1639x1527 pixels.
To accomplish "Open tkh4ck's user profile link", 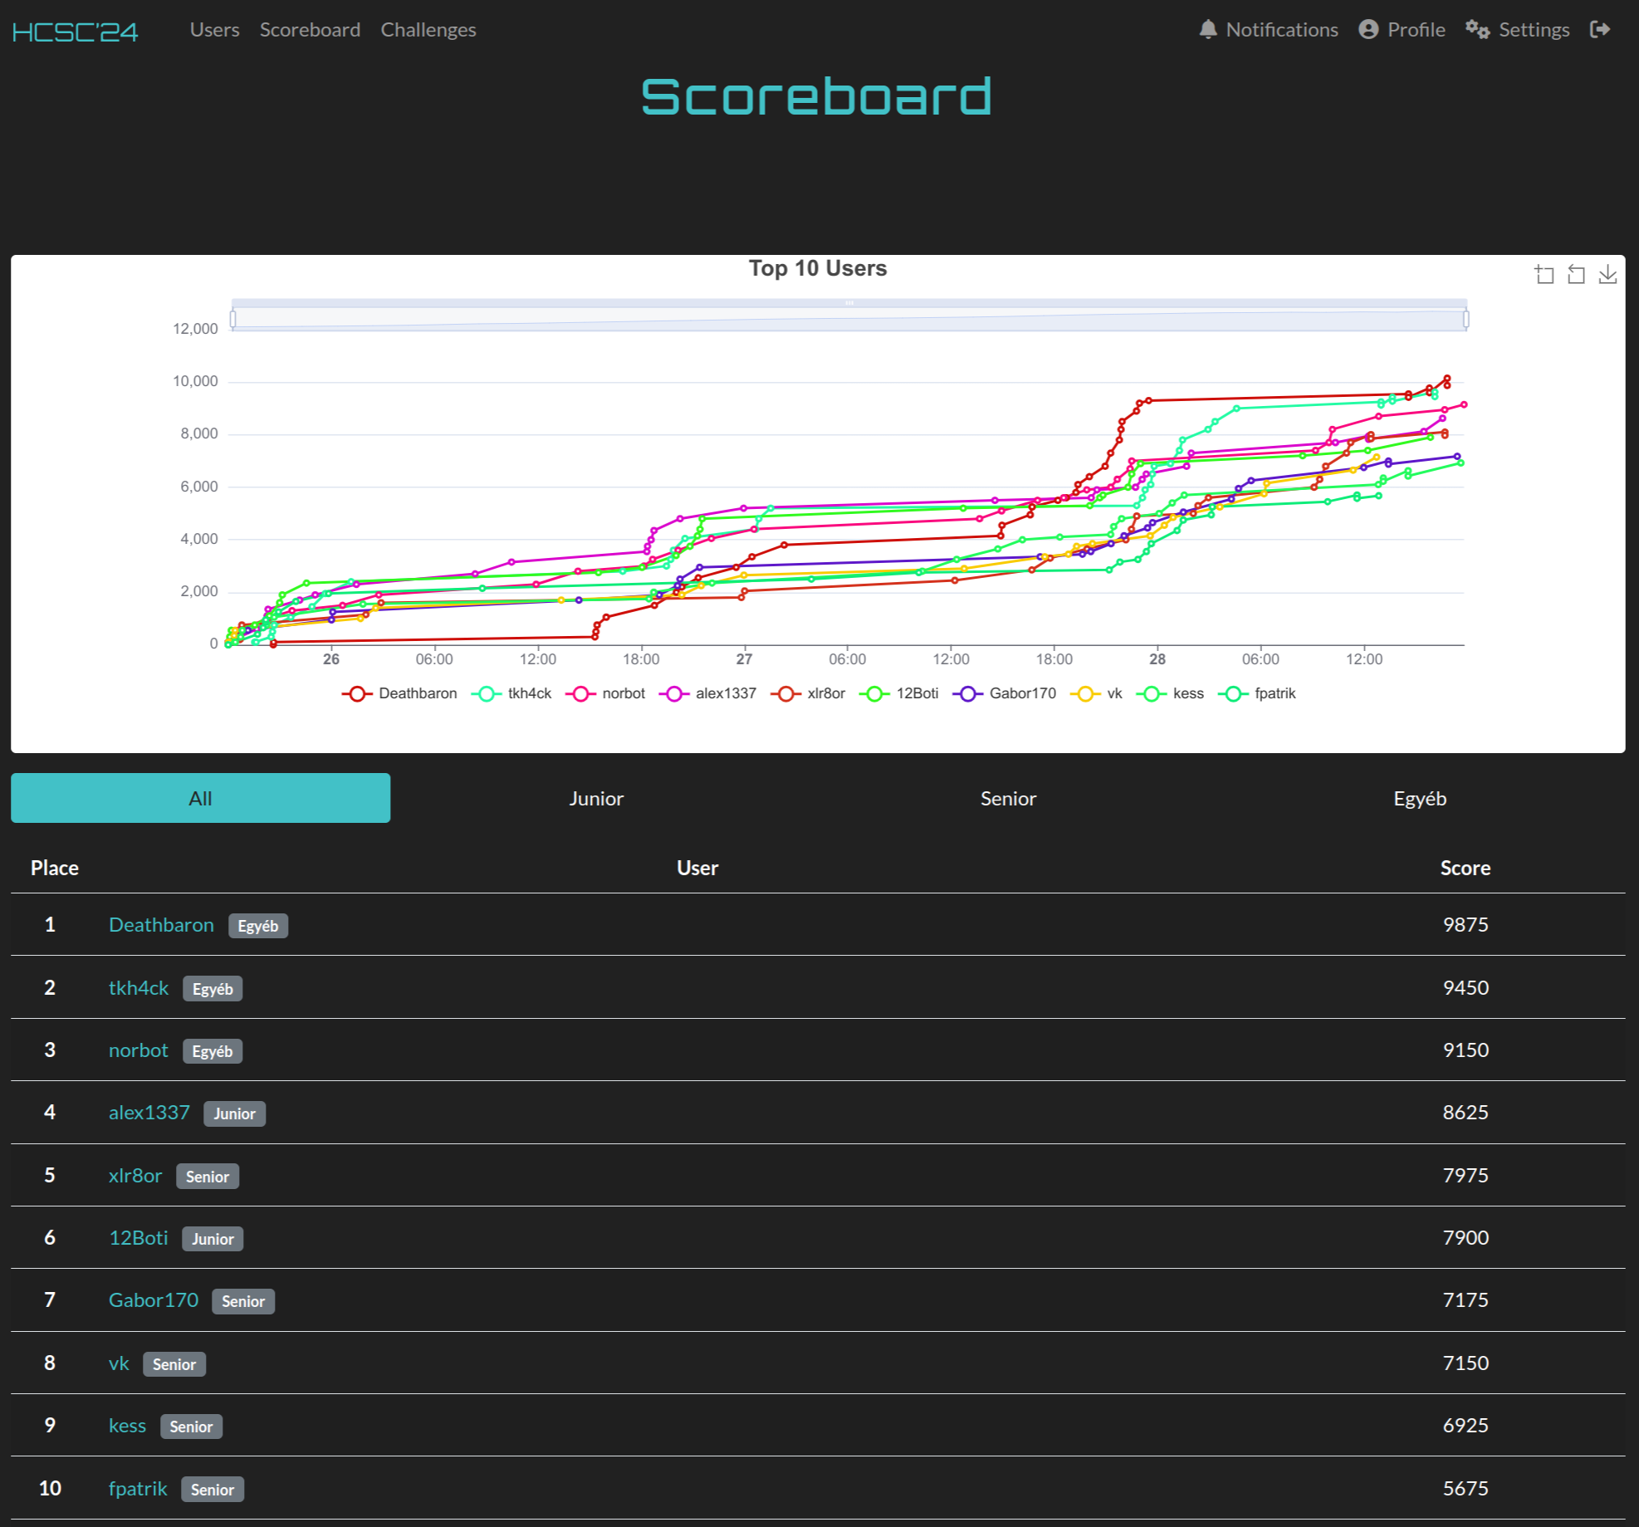I will 139,988.
